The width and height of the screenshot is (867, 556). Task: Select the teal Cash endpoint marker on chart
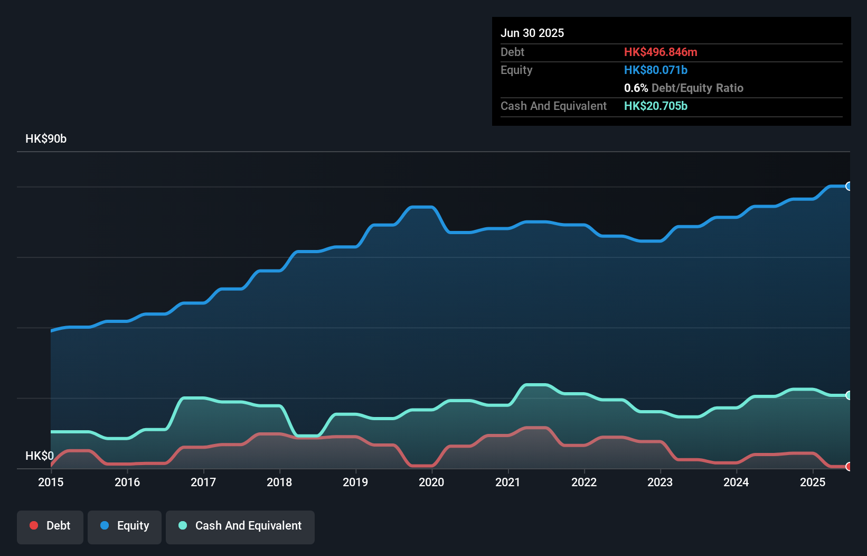[849, 395]
